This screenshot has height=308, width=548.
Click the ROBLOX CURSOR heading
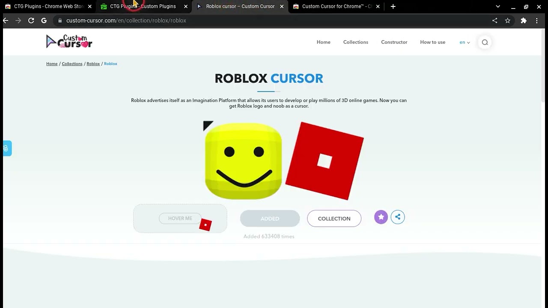point(269,78)
